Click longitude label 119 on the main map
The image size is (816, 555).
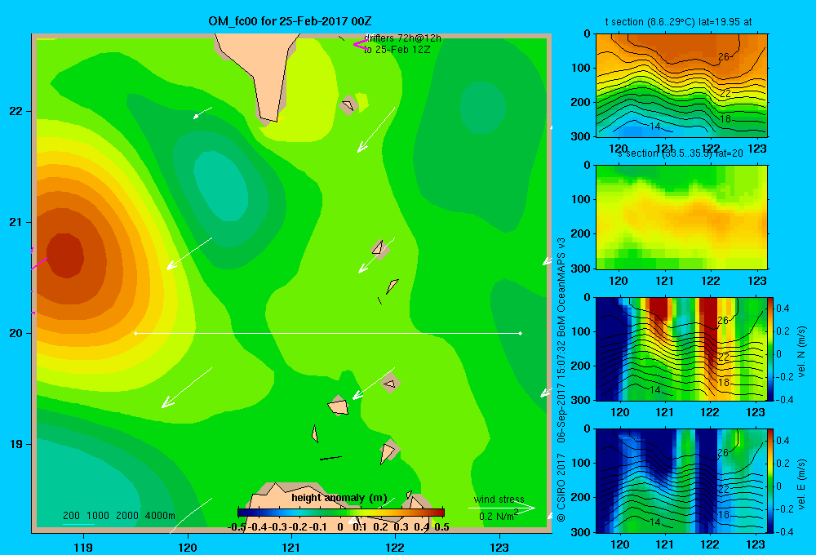83,547
